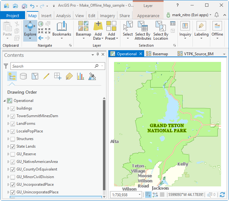Save the project using the save icon
This screenshot has height=201, width=229.
point(24,6)
